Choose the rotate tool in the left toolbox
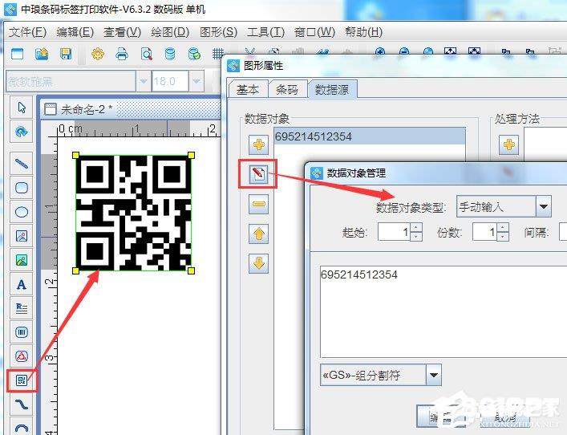Viewport: 567px width, 435px height. click(22, 132)
